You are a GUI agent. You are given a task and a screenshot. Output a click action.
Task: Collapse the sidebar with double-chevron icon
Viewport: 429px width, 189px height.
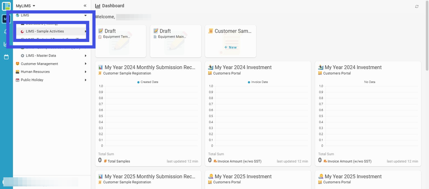click(85, 6)
